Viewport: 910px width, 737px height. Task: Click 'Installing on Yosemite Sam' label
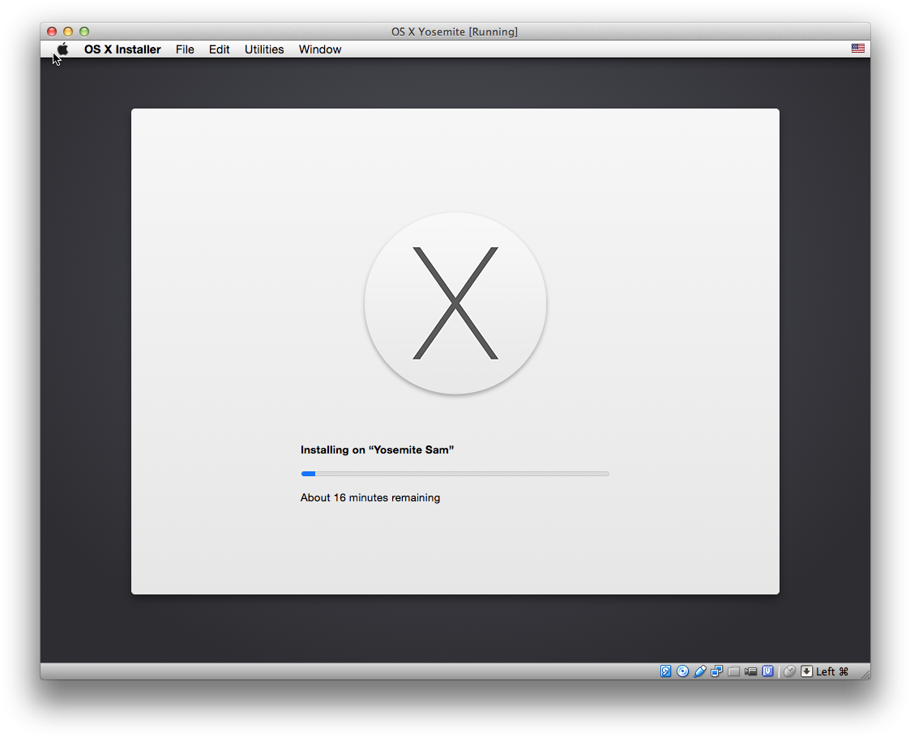pyautogui.click(x=378, y=449)
